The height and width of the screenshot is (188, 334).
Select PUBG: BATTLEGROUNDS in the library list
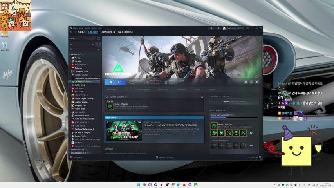coord(85,119)
